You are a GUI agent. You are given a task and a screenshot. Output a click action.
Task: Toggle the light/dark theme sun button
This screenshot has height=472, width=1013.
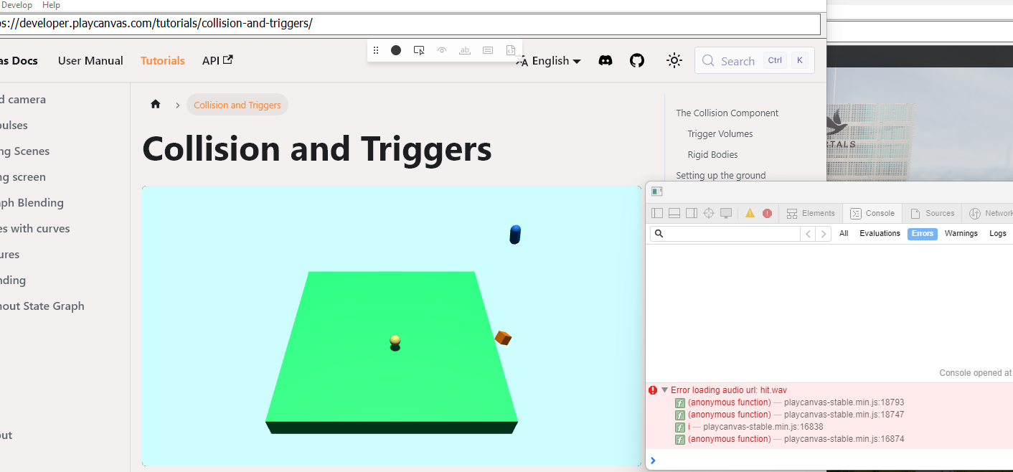(674, 61)
